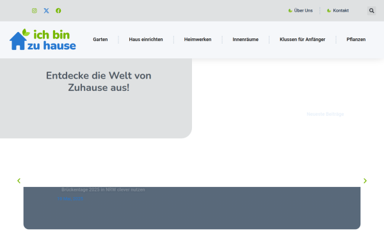The image size is (384, 240).
Task: Select Innenräume in the navigation
Action: [245, 40]
